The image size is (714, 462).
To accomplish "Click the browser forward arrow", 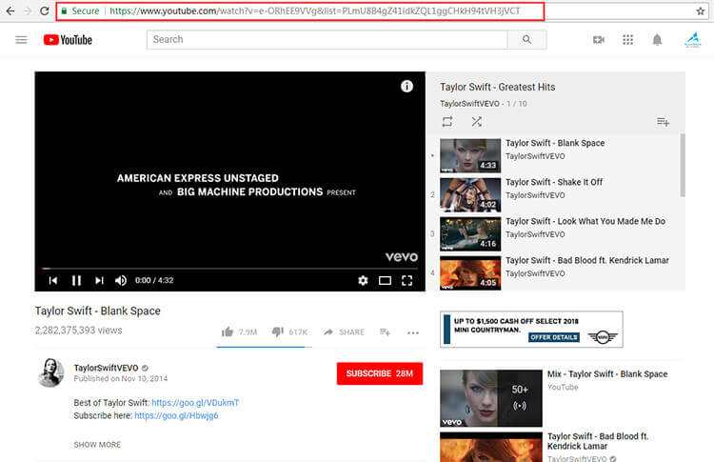I will pyautogui.click(x=28, y=10).
